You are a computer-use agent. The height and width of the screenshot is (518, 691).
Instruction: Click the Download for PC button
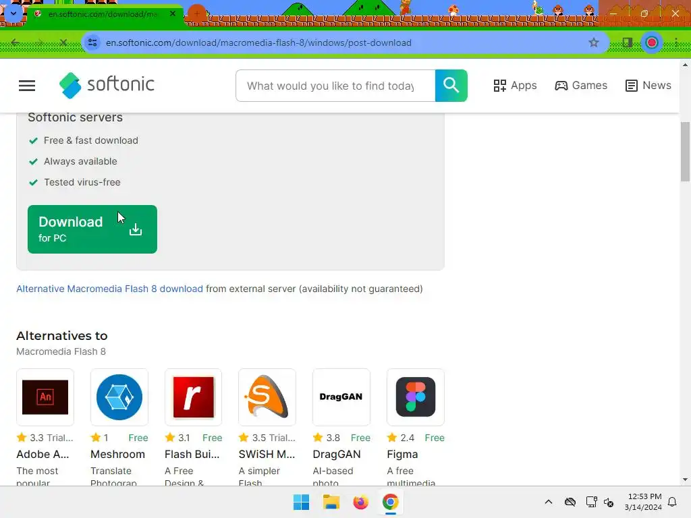[x=92, y=229]
